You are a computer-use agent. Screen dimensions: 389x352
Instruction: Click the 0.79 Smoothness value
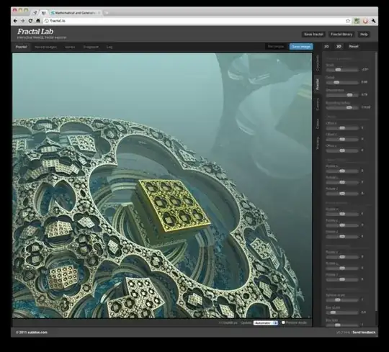click(365, 95)
